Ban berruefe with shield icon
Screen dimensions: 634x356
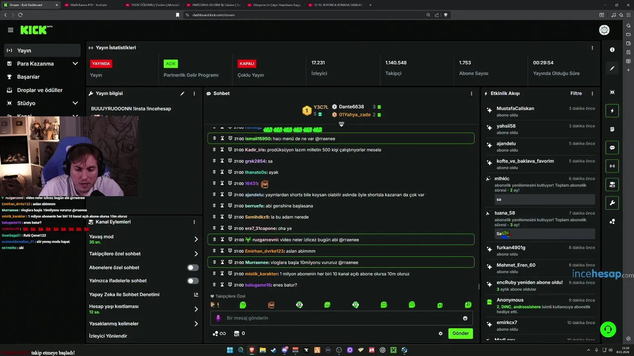230,206
